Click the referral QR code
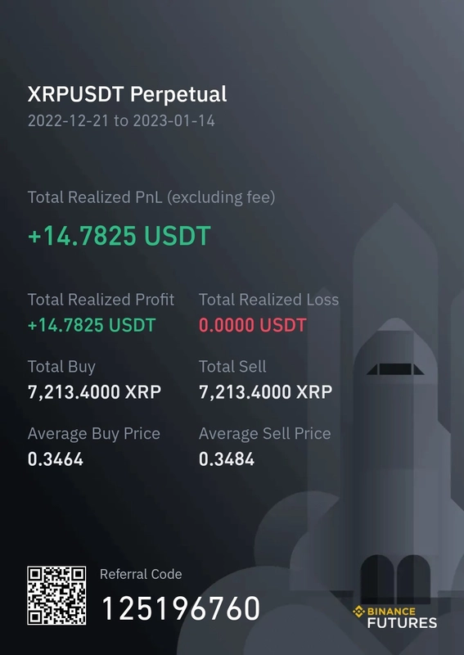The height and width of the screenshot is (655, 464). 56,596
